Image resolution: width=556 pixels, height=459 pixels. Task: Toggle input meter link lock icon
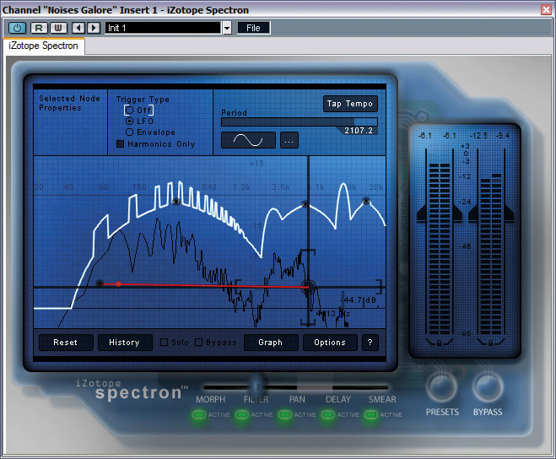tap(439, 343)
